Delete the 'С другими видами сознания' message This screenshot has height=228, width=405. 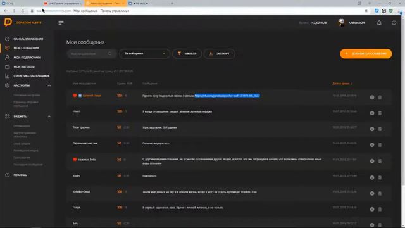380,161
